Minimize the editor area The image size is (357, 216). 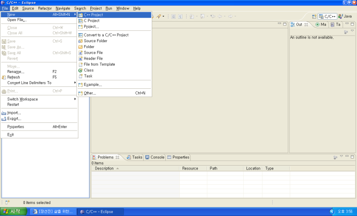point(279,24)
